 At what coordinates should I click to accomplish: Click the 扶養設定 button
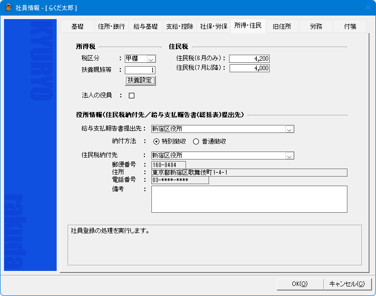coord(140,80)
